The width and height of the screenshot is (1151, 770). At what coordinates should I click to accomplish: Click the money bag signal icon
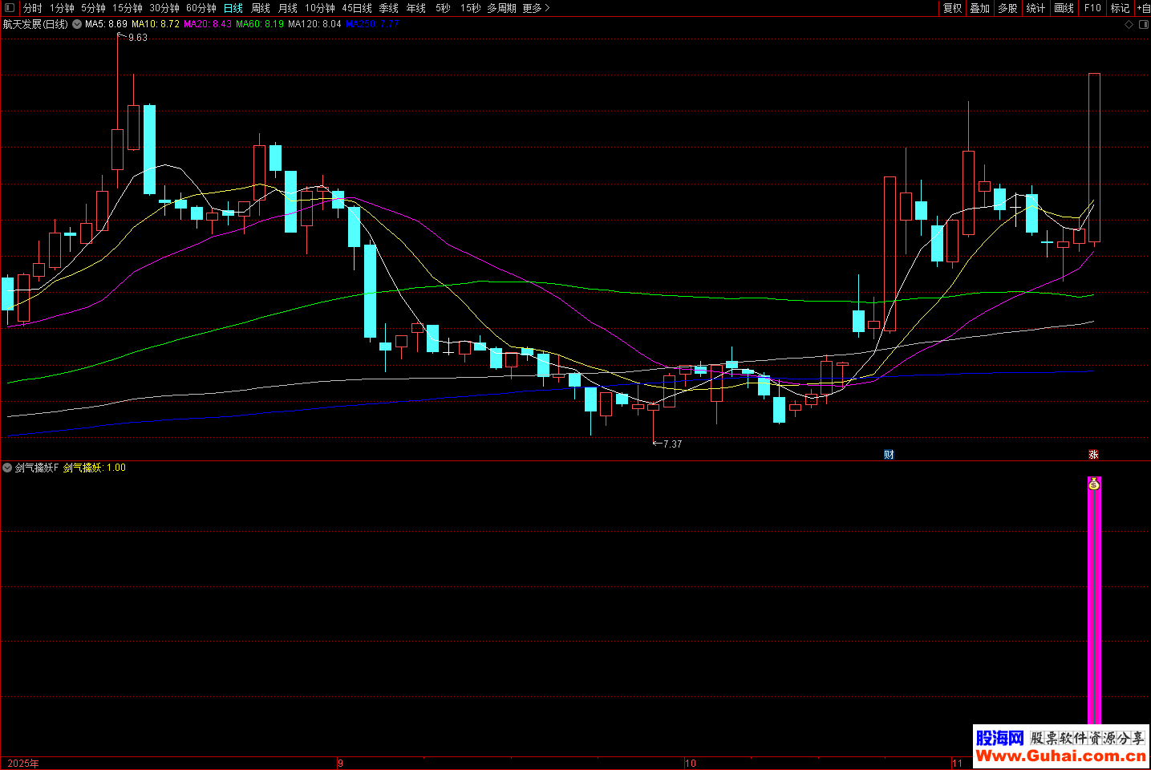[1094, 484]
